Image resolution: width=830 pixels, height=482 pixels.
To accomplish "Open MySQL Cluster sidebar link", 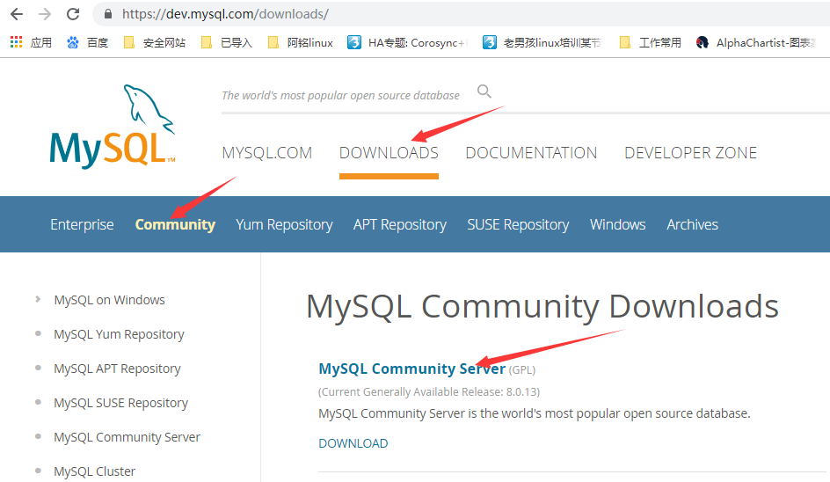I will [95, 471].
